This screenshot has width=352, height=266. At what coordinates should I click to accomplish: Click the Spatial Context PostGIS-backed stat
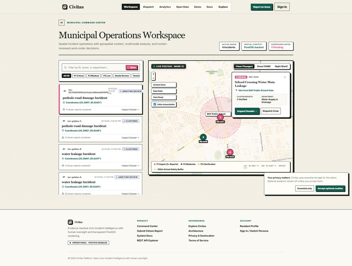(254, 46)
